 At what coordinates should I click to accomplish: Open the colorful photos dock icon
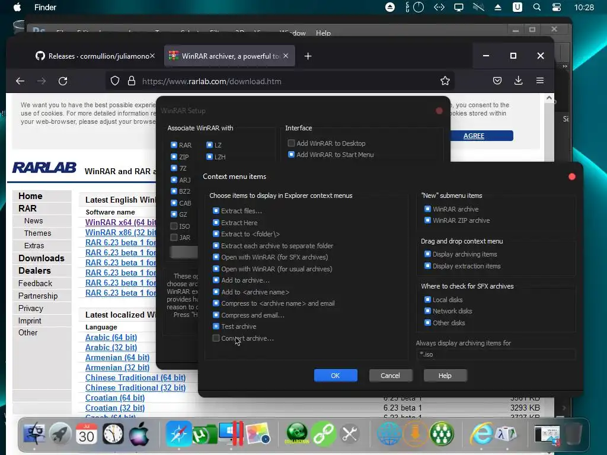(x=258, y=434)
